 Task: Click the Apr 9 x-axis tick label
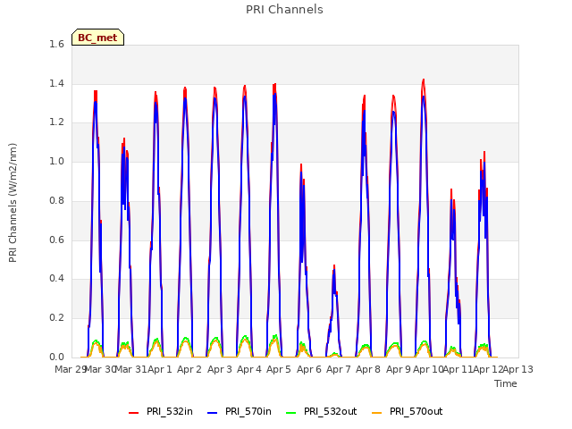pyautogui.click(x=399, y=369)
